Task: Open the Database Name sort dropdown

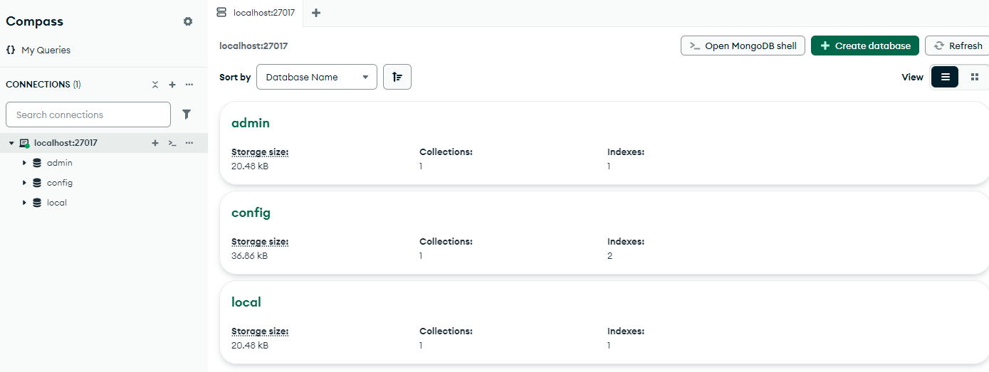Action: (316, 77)
